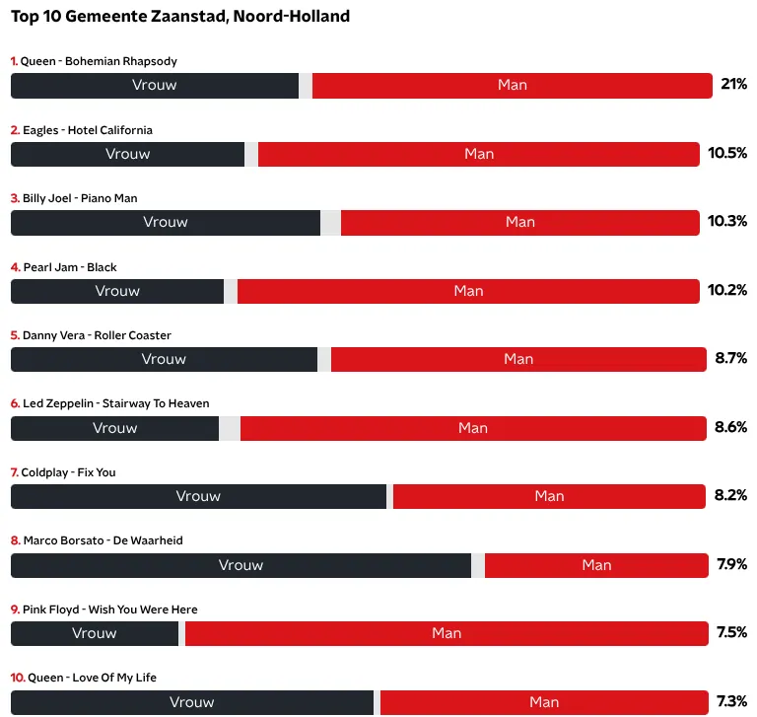Click the Man segment for Bohemian Rhapsody
This screenshot has height=717, width=757.
[x=512, y=86]
